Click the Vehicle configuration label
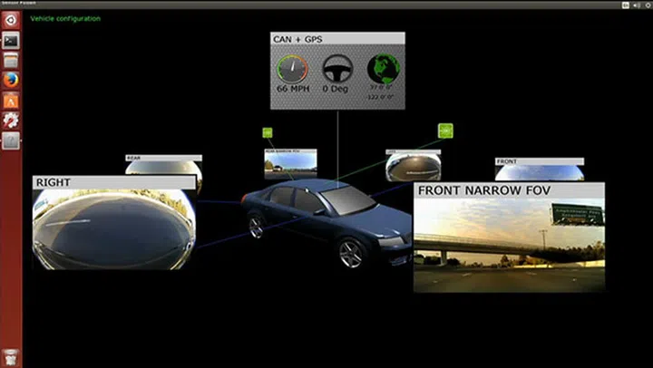The width and height of the screenshot is (653, 368). click(x=65, y=18)
